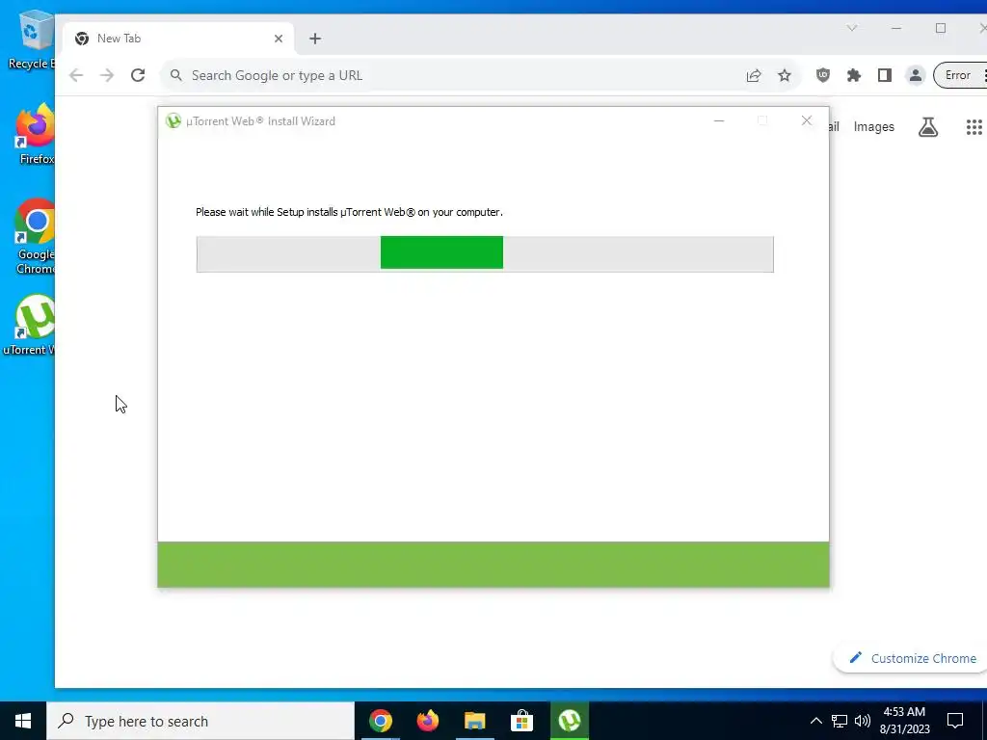Maximize the Chrome window
Viewport: 987px width, 740px height.
[x=941, y=28]
